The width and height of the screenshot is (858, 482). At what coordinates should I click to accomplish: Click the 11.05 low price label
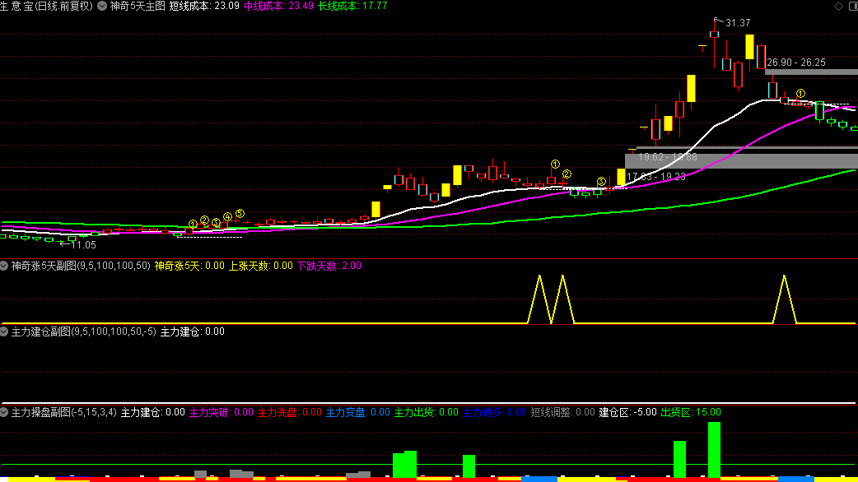83,245
